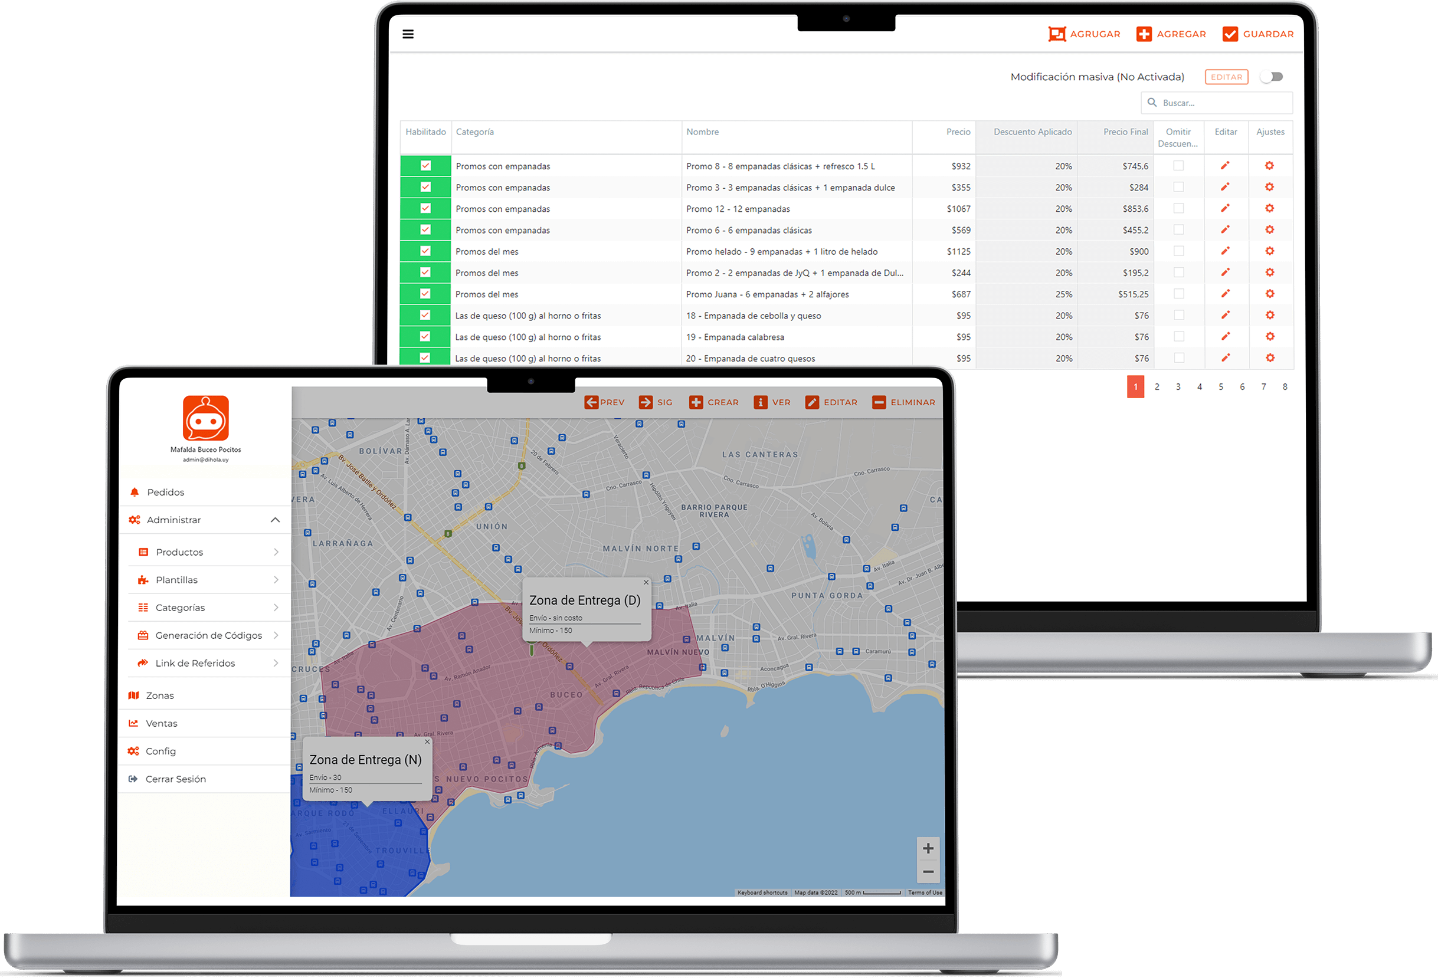Expand the Categorías submenu chevron

click(276, 608)
